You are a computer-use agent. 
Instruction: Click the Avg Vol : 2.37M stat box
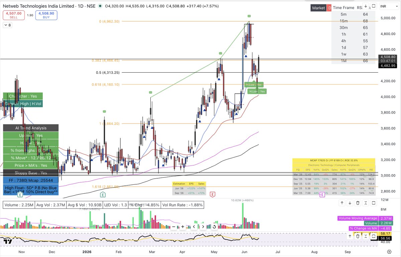[x=50, y=205]
